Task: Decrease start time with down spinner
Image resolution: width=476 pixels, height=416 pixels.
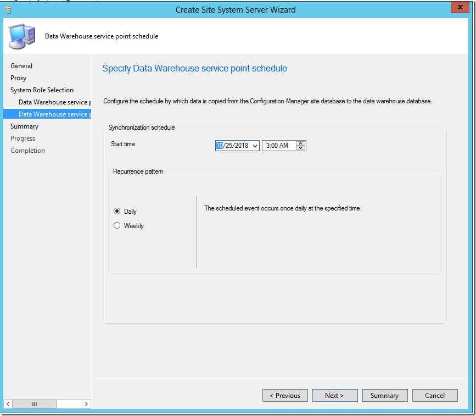Action: (300, 148)
